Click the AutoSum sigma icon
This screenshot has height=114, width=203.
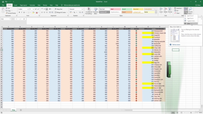175,8
